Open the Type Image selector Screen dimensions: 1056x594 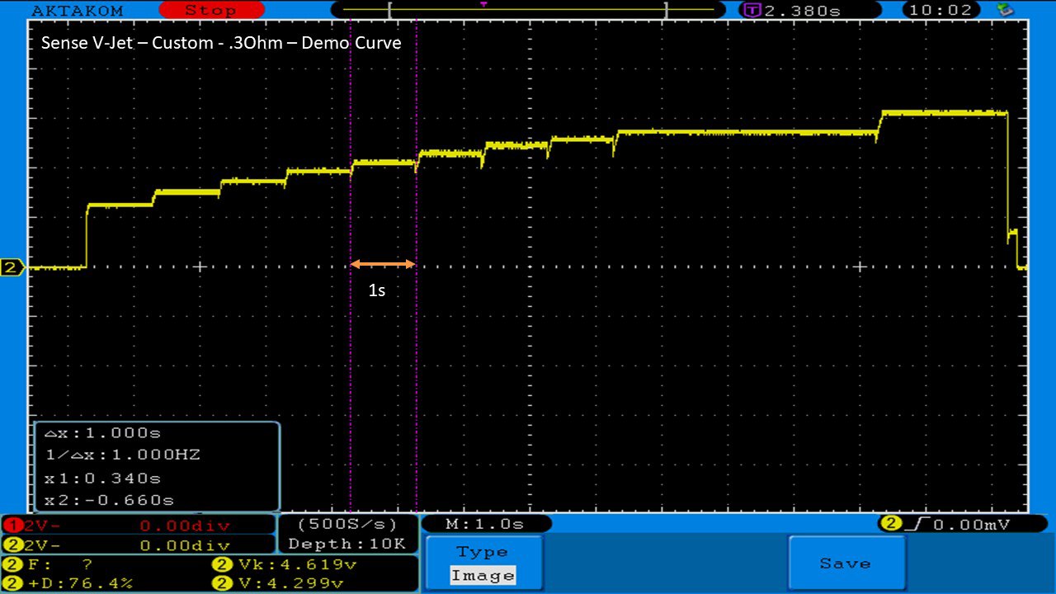click(x=484, y=564)
